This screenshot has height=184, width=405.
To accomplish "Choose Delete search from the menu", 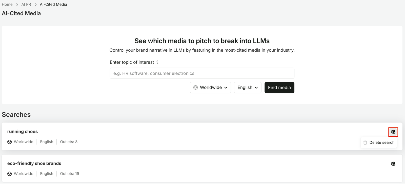I will 379,143.
